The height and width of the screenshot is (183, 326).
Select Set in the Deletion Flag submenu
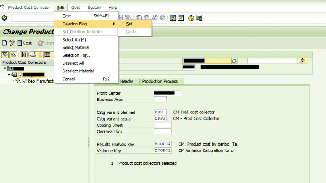point(134,24)
